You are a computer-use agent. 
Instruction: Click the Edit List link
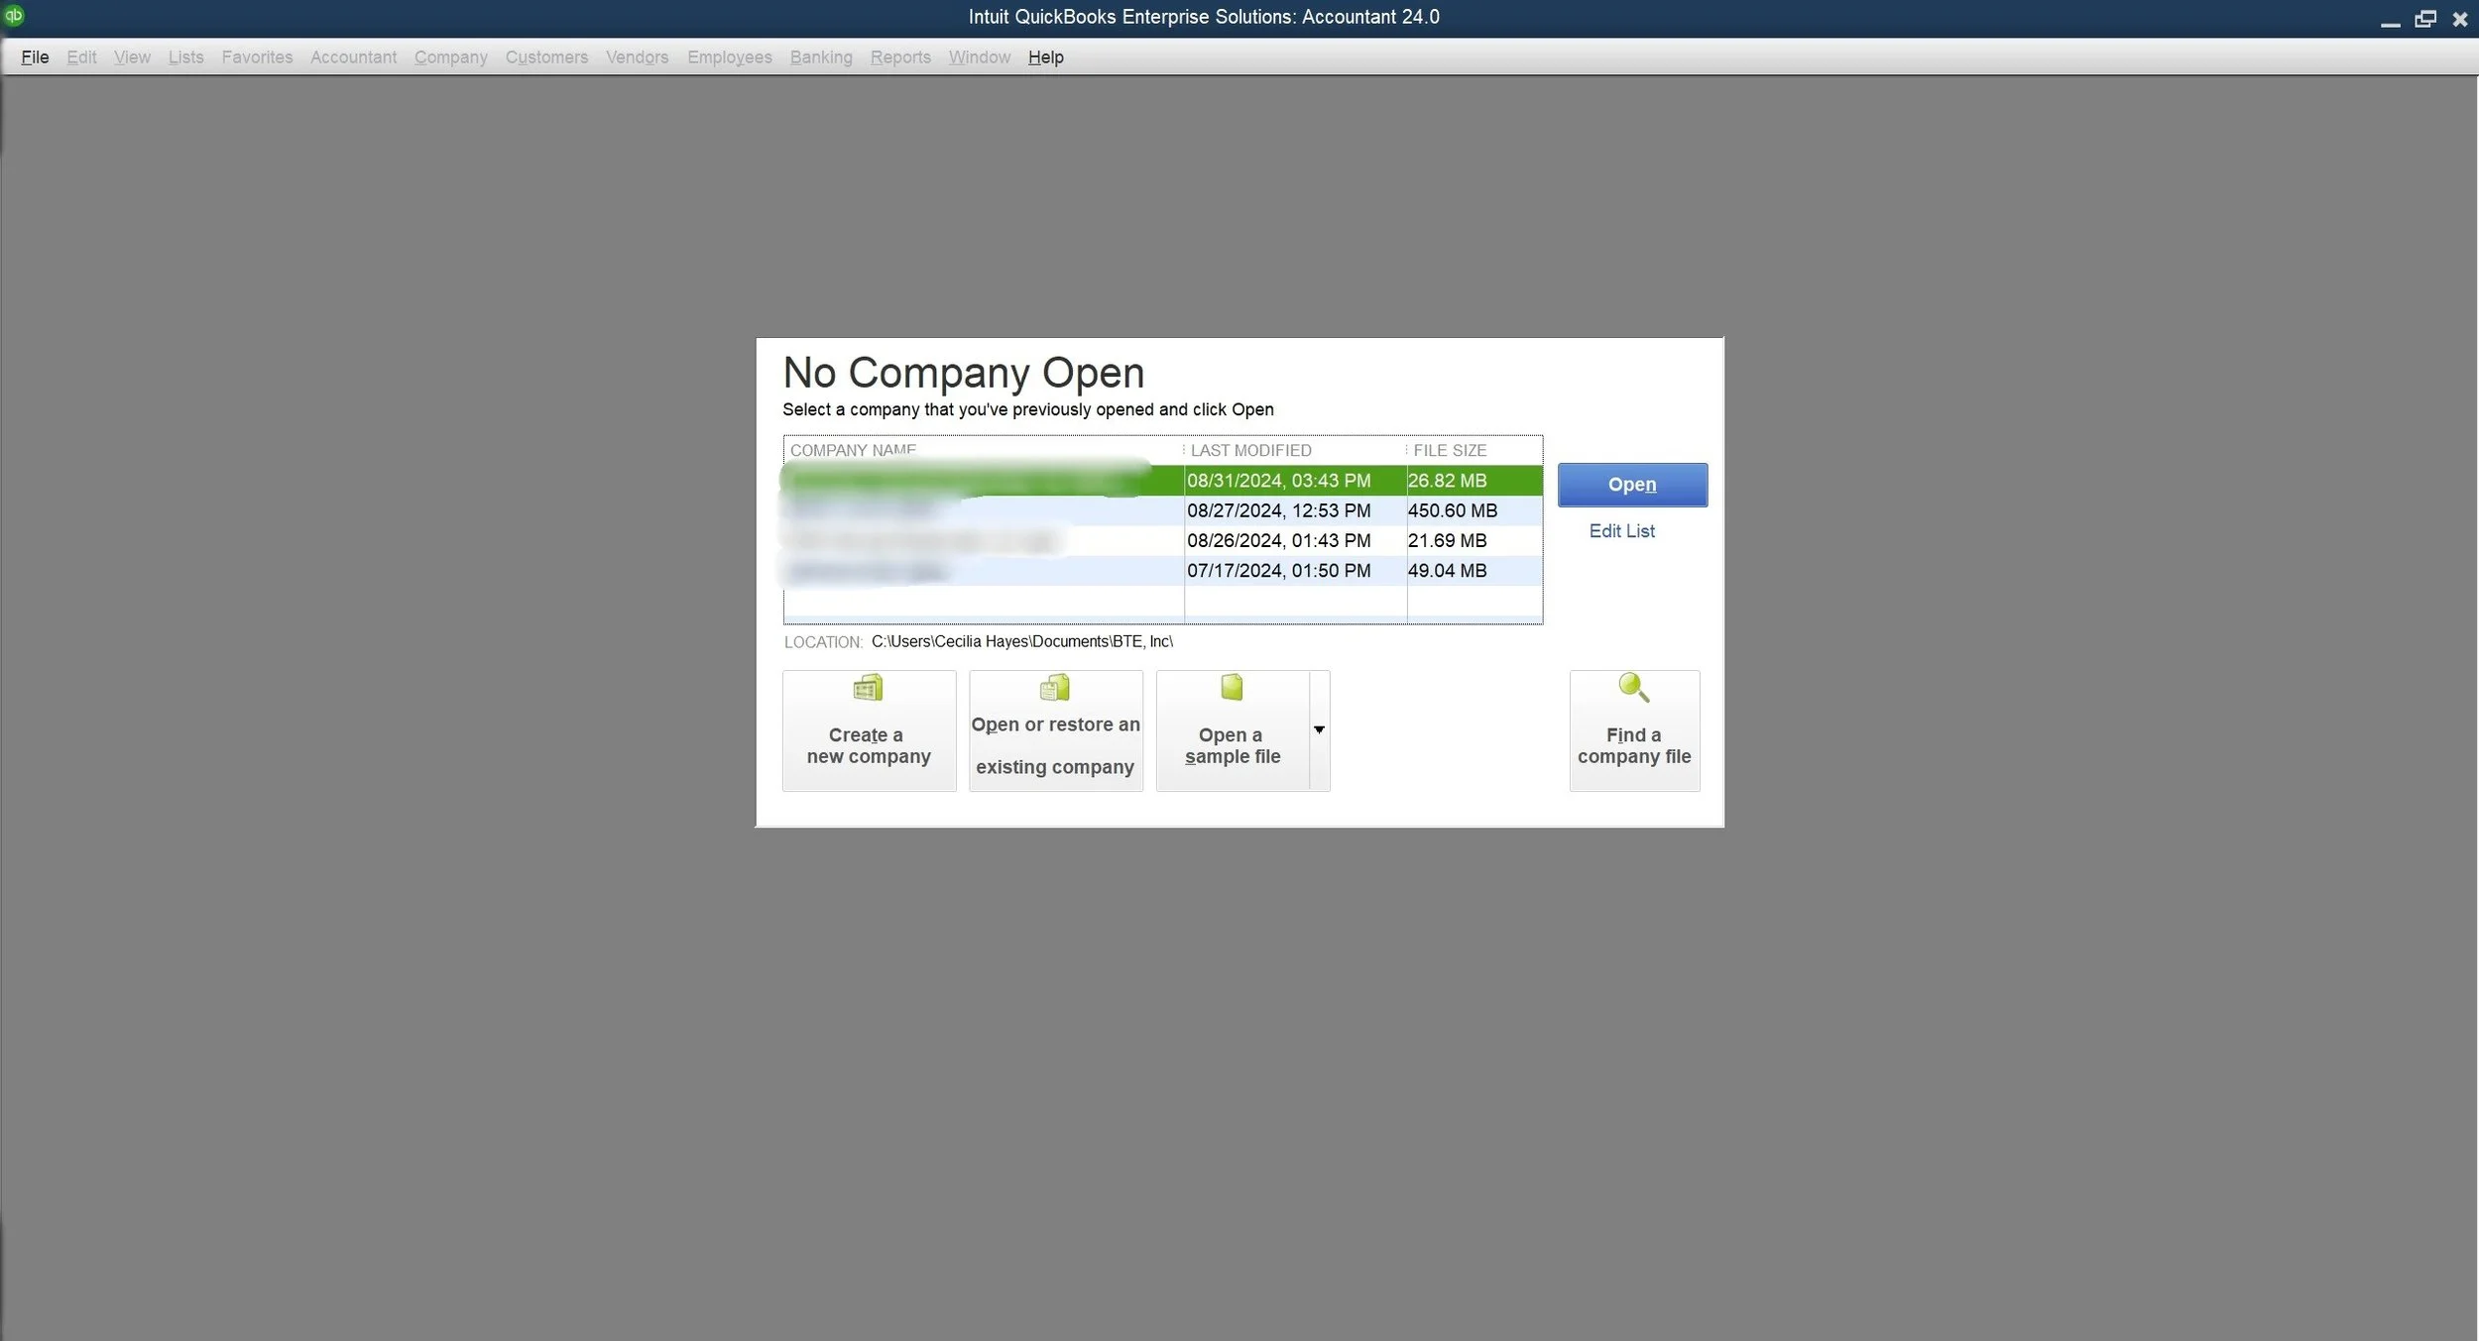pos(1621,531)
